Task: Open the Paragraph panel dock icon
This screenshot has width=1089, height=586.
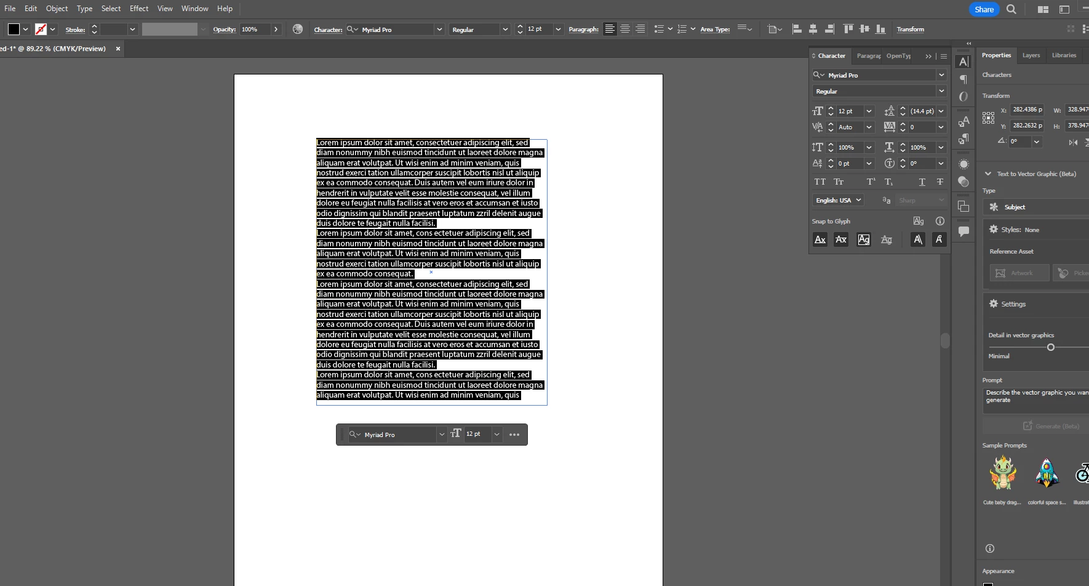Action: click(963, 79)
